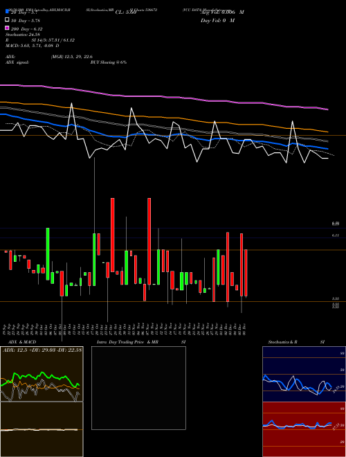Select the '200 Day - 6.12' legend text
Image resolution: width=346 pixels, height=457 pixels.
27,29
